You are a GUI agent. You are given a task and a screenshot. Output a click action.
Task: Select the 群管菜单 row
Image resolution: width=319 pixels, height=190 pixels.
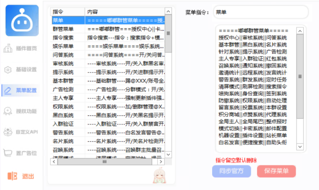108,29
